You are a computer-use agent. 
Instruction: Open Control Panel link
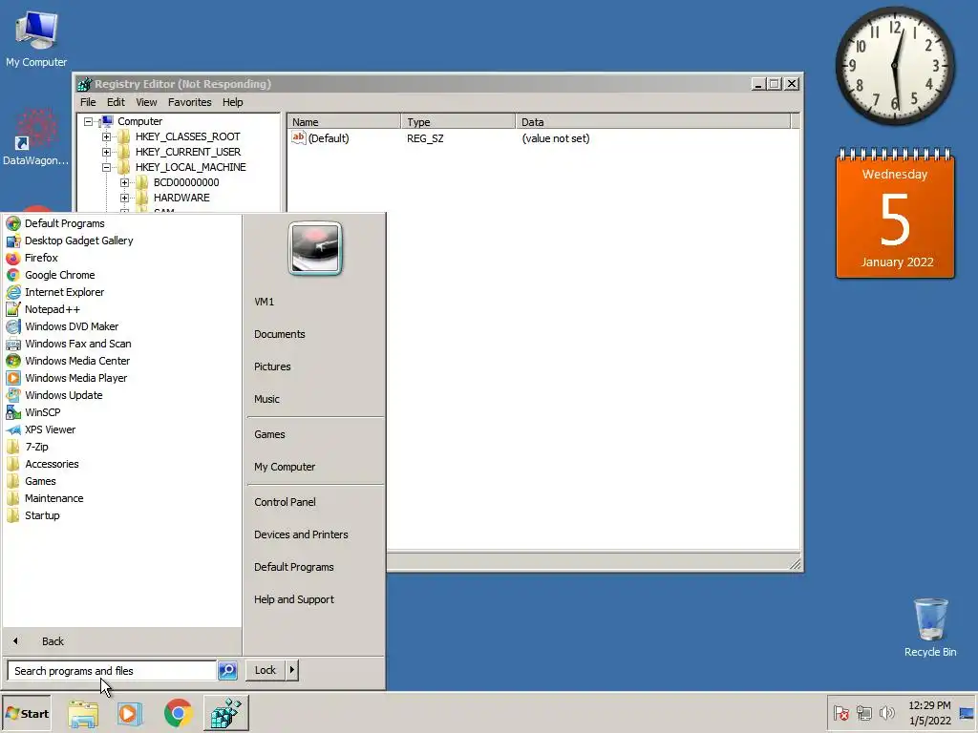[285, 502]
